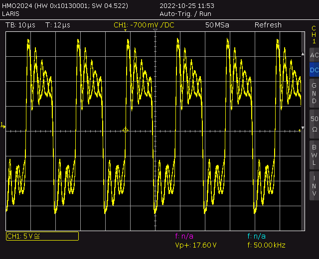Click yellow trigger position marker above grid
This screenshot has width=319, height=259.
pyautogui.click(x=125, y=30)
